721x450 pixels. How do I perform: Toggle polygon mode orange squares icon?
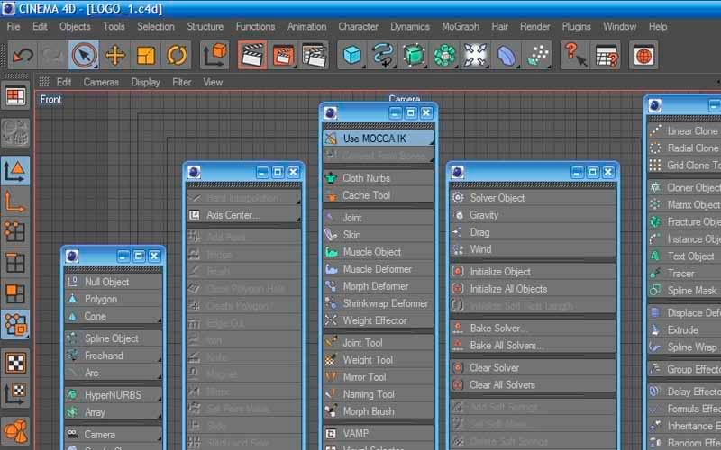(x=15, y=294)
